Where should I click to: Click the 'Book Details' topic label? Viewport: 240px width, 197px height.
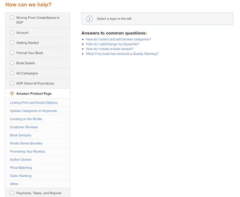[25, 63]
